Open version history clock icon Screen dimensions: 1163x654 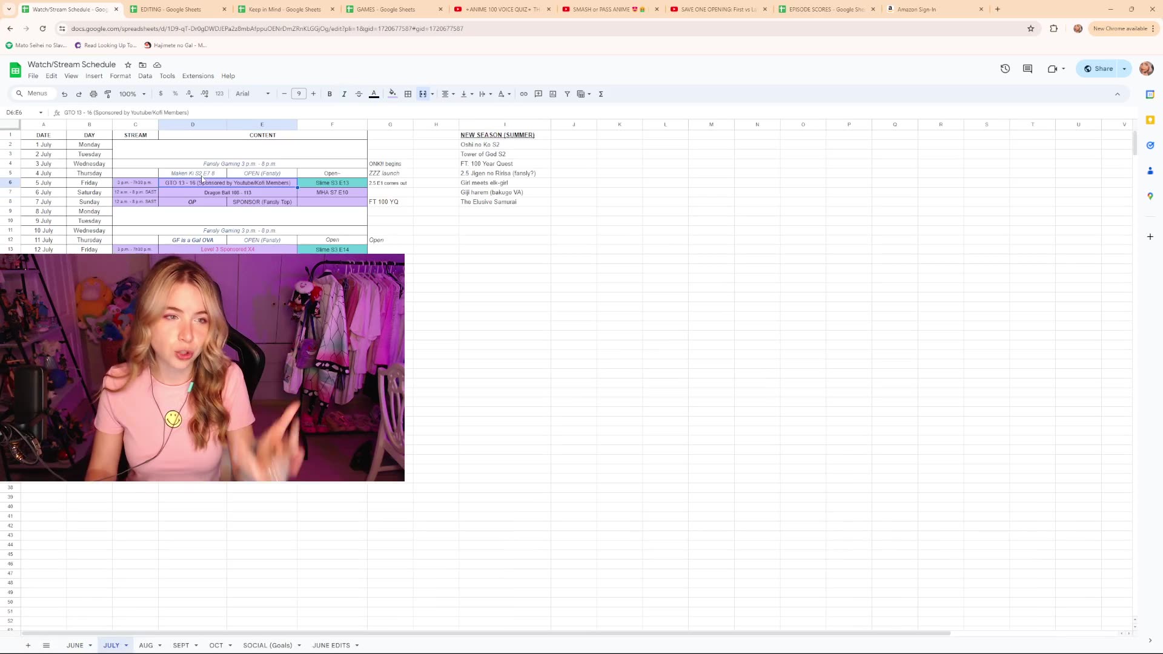(1005, 68)
